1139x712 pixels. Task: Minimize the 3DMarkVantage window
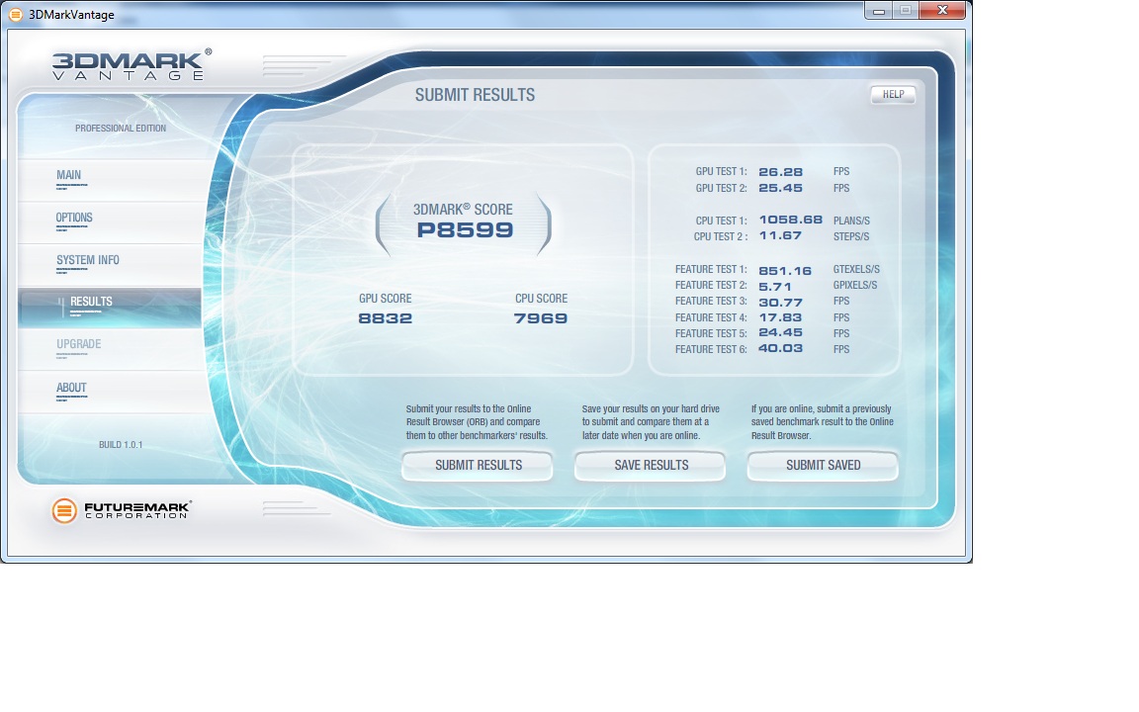click(x=879, y=10)
